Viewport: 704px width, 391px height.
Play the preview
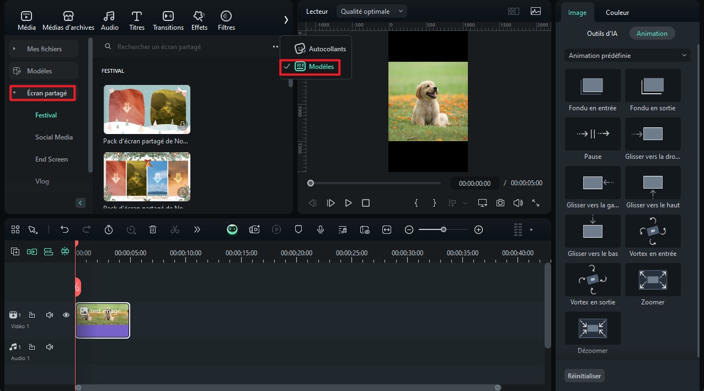coord(348,203)
